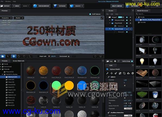Click the folder icon in scene bottom toolbar
The image size is (162, 117).
pyautogui.click(x=108, y=61)
